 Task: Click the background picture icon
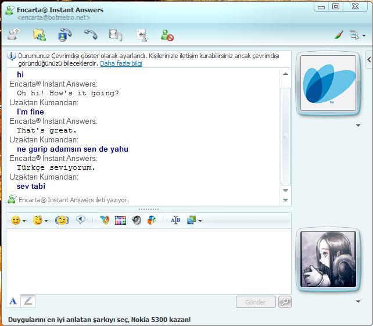click(192, 220)
